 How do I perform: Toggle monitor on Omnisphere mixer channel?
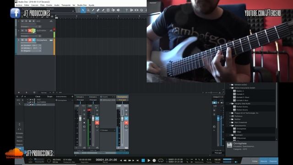pos(126,119)
